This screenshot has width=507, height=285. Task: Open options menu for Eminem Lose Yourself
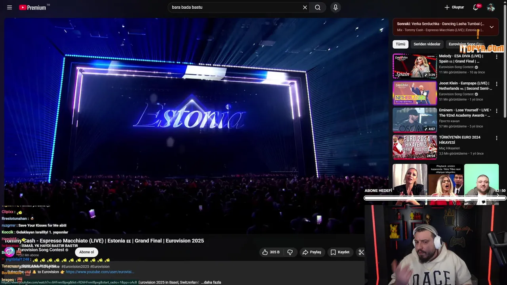coord(497,111)
